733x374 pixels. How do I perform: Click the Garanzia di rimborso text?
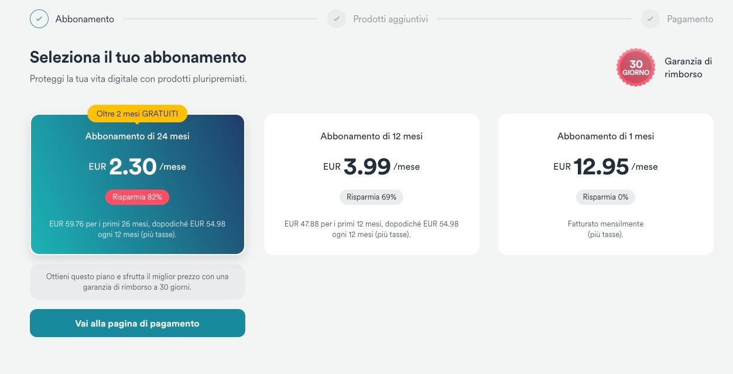click(x=688, y=68)
